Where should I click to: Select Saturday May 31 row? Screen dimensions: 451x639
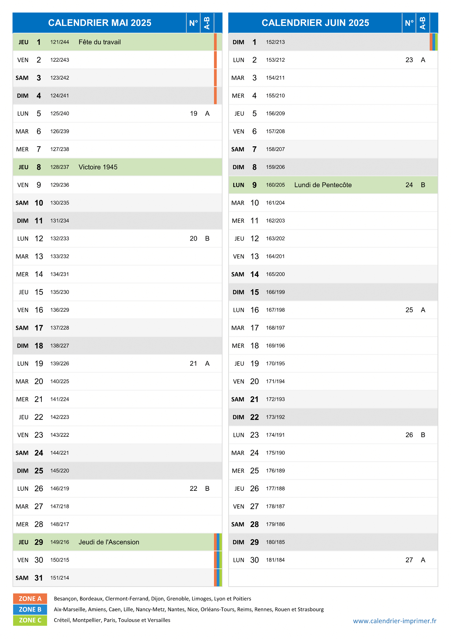[117, 578]
